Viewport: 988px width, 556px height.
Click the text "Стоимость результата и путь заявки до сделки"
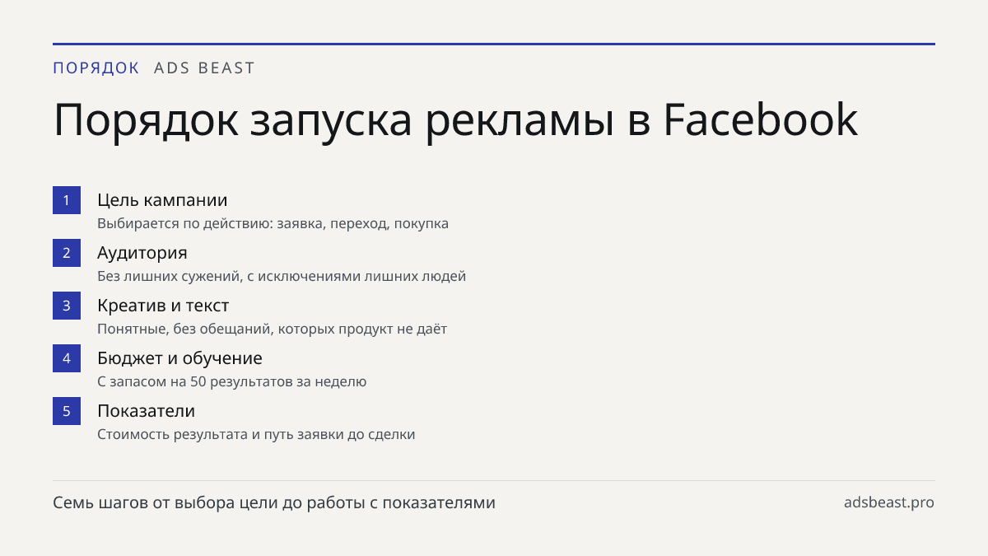tap(256, 434)
